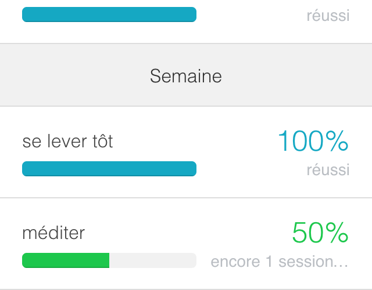Click the green filled part of méditer bar
The width and height of the screenshot is (372, 290).
pos(66,260)
